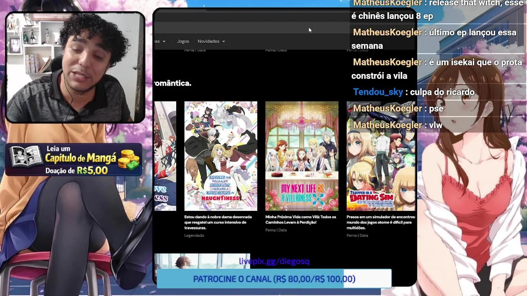Open title 'Estou dando à nobre dama desonrada'
This screenshot has height=296, width=527.
[218, 222]
